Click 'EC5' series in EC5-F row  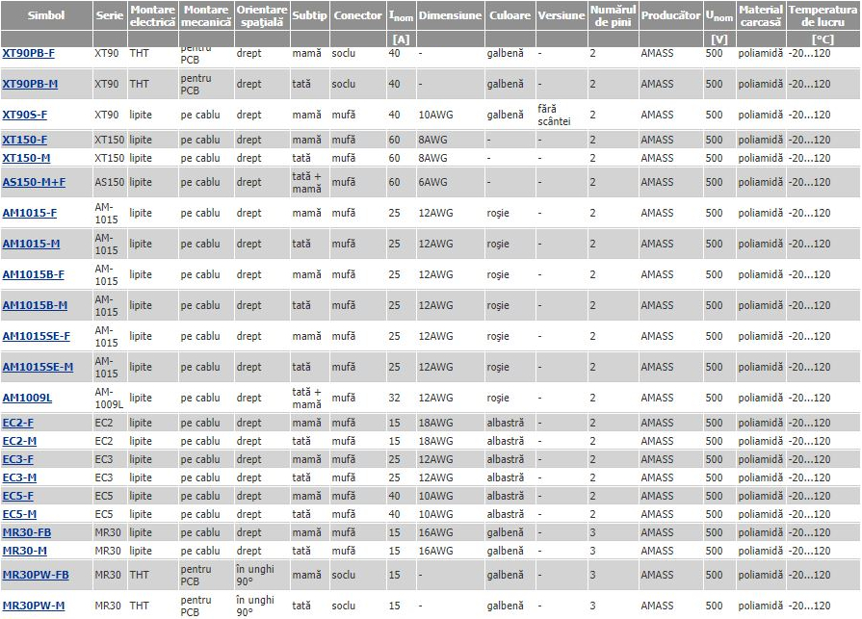click(103, 496)
